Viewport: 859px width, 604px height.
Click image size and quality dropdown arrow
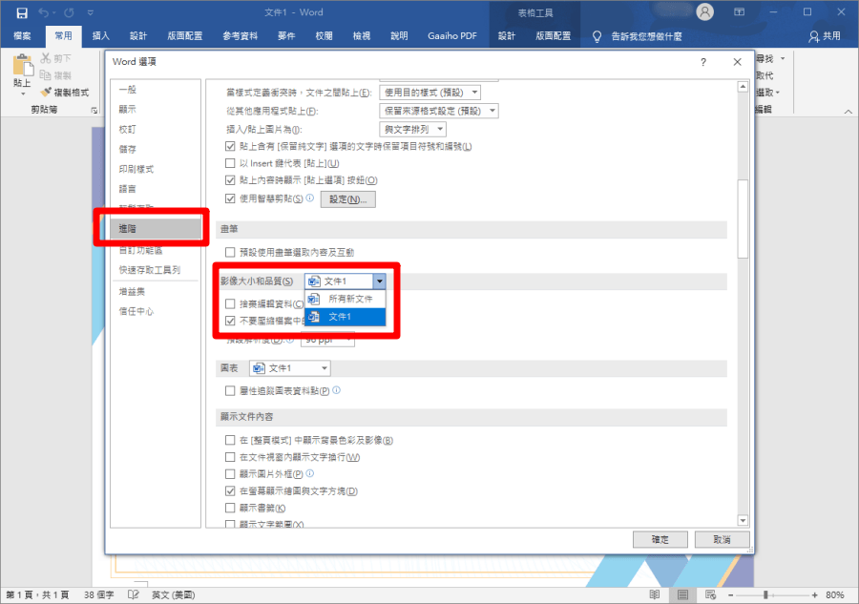coord(380,281)
